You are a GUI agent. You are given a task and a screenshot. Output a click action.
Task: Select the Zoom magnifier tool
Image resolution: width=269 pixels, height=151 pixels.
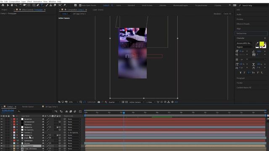(x=16, y=5)
